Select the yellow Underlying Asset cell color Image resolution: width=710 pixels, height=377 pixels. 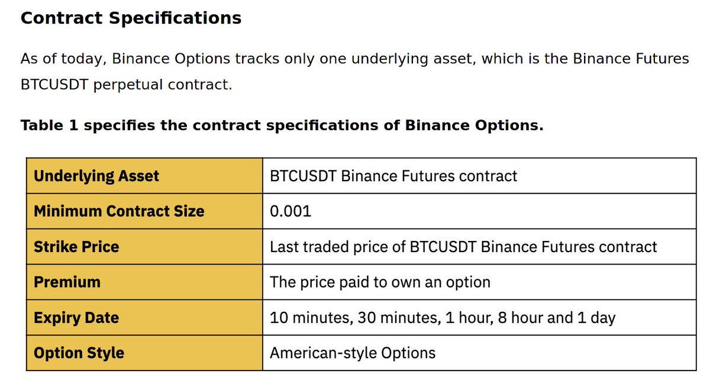click(144, 176)
